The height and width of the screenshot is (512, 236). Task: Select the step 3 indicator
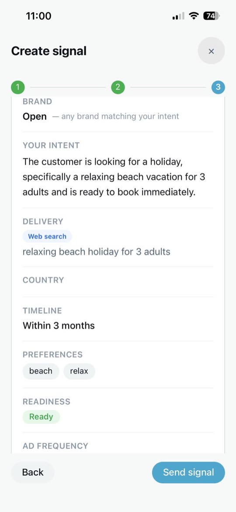[218, 87]
